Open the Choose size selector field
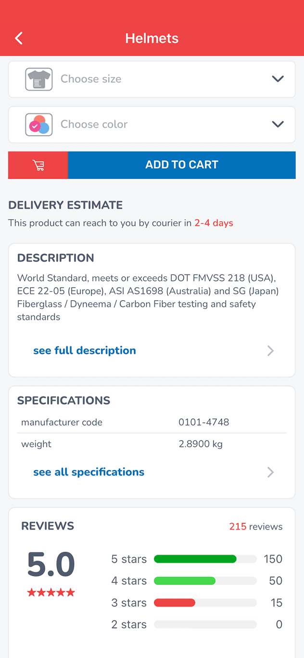Screen dimensions: 304x658 (x=159, y=79)
